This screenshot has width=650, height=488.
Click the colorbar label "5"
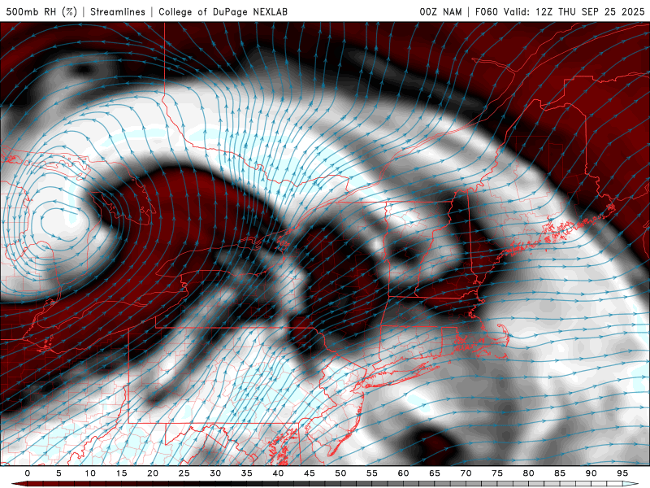58,473
